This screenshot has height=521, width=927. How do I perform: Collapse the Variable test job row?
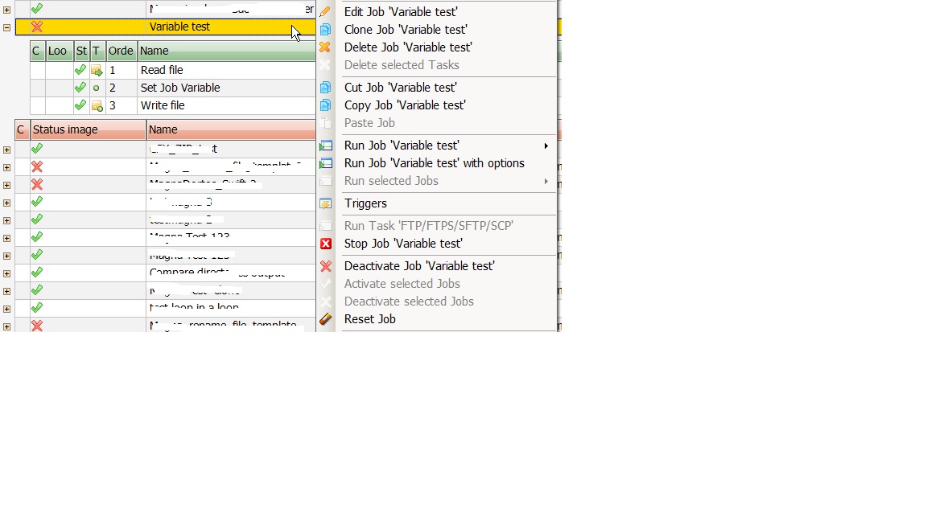pyautogui.click(x=6, y=27)
